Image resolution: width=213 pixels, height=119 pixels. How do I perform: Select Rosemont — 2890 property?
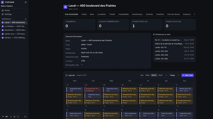[14, 30]
